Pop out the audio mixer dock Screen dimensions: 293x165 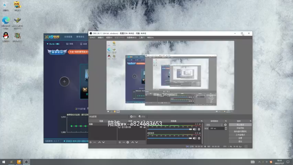click(202, 121)
